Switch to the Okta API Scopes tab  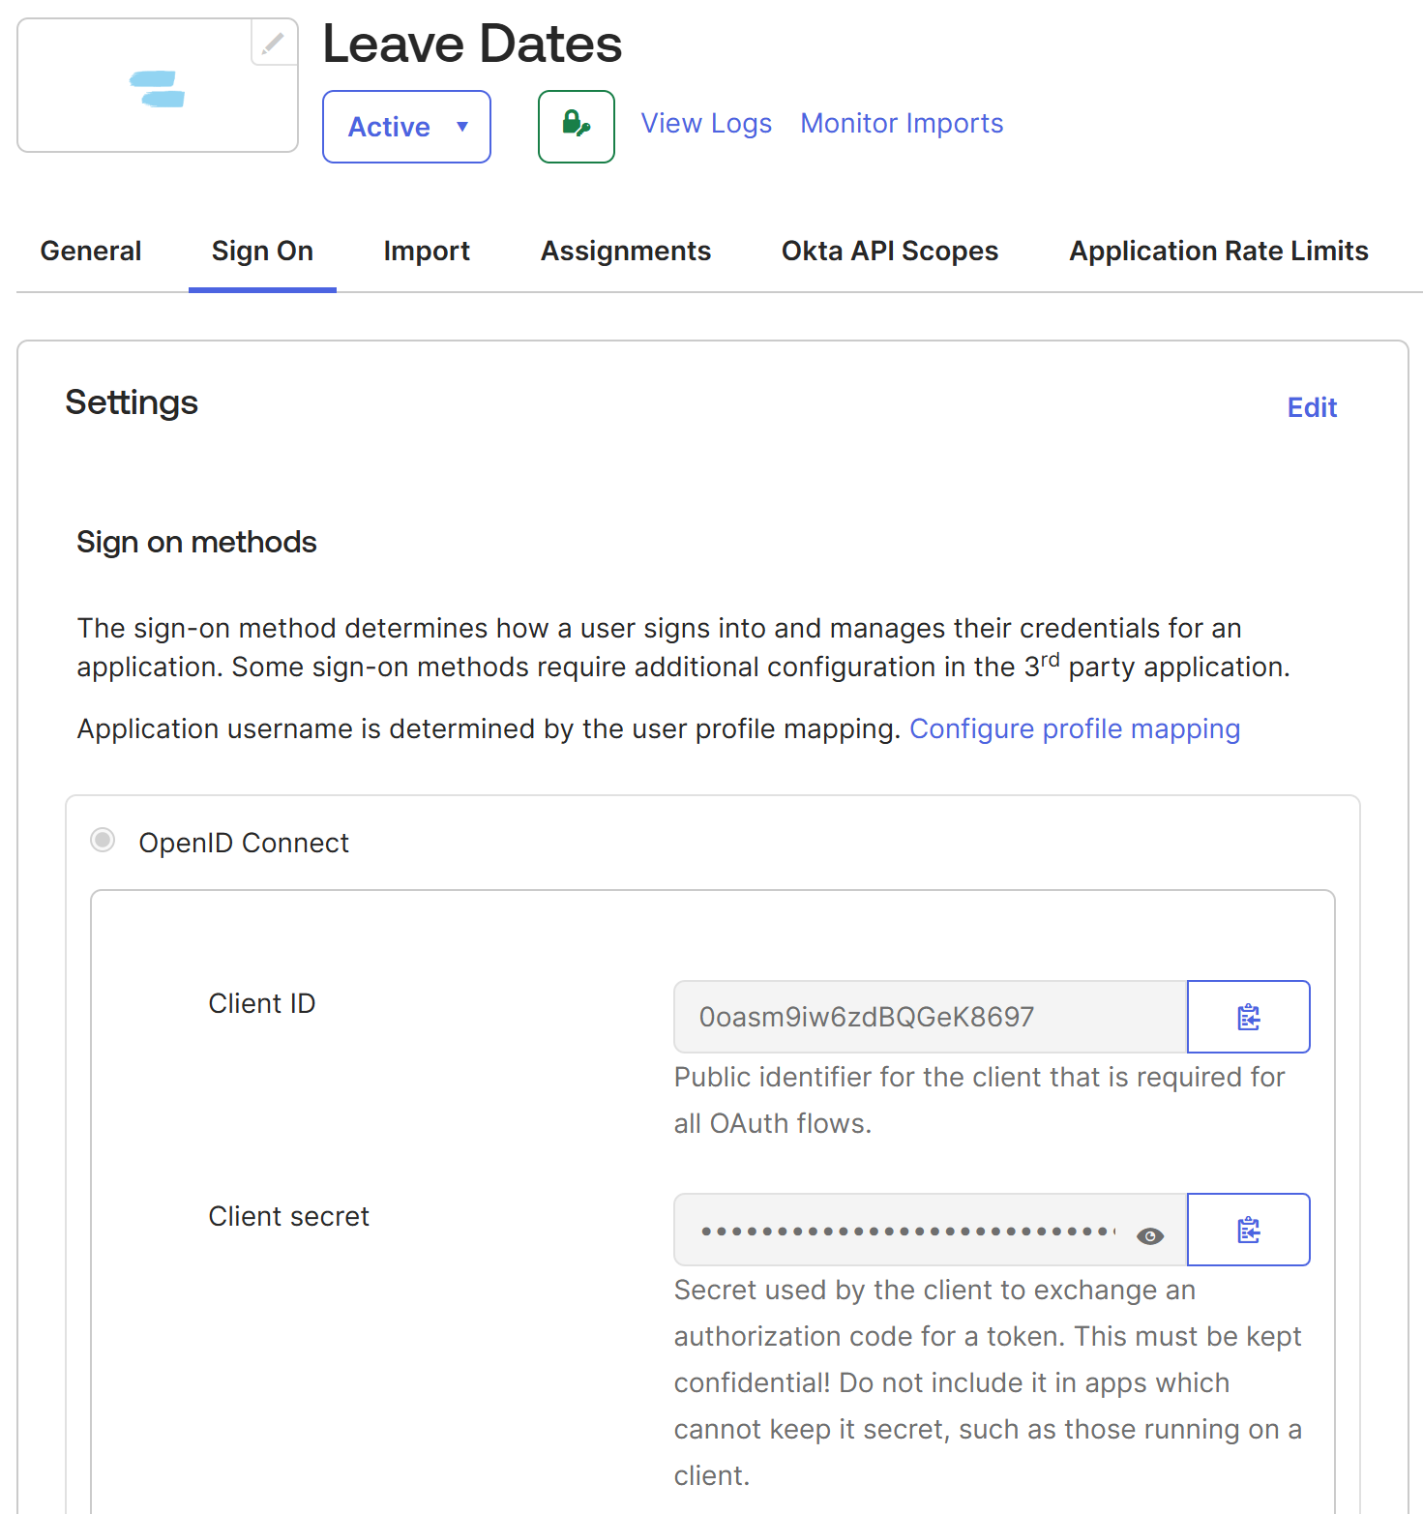point(890,252)
